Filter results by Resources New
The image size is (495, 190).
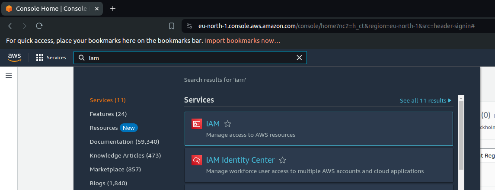pyautogui.click(x=114, y=128)
